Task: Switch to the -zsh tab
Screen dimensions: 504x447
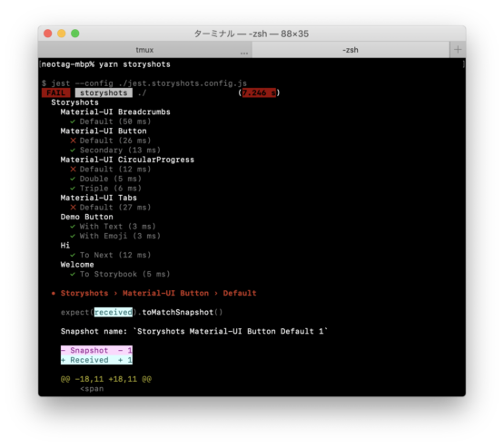Action: click(x=351, y=50)
